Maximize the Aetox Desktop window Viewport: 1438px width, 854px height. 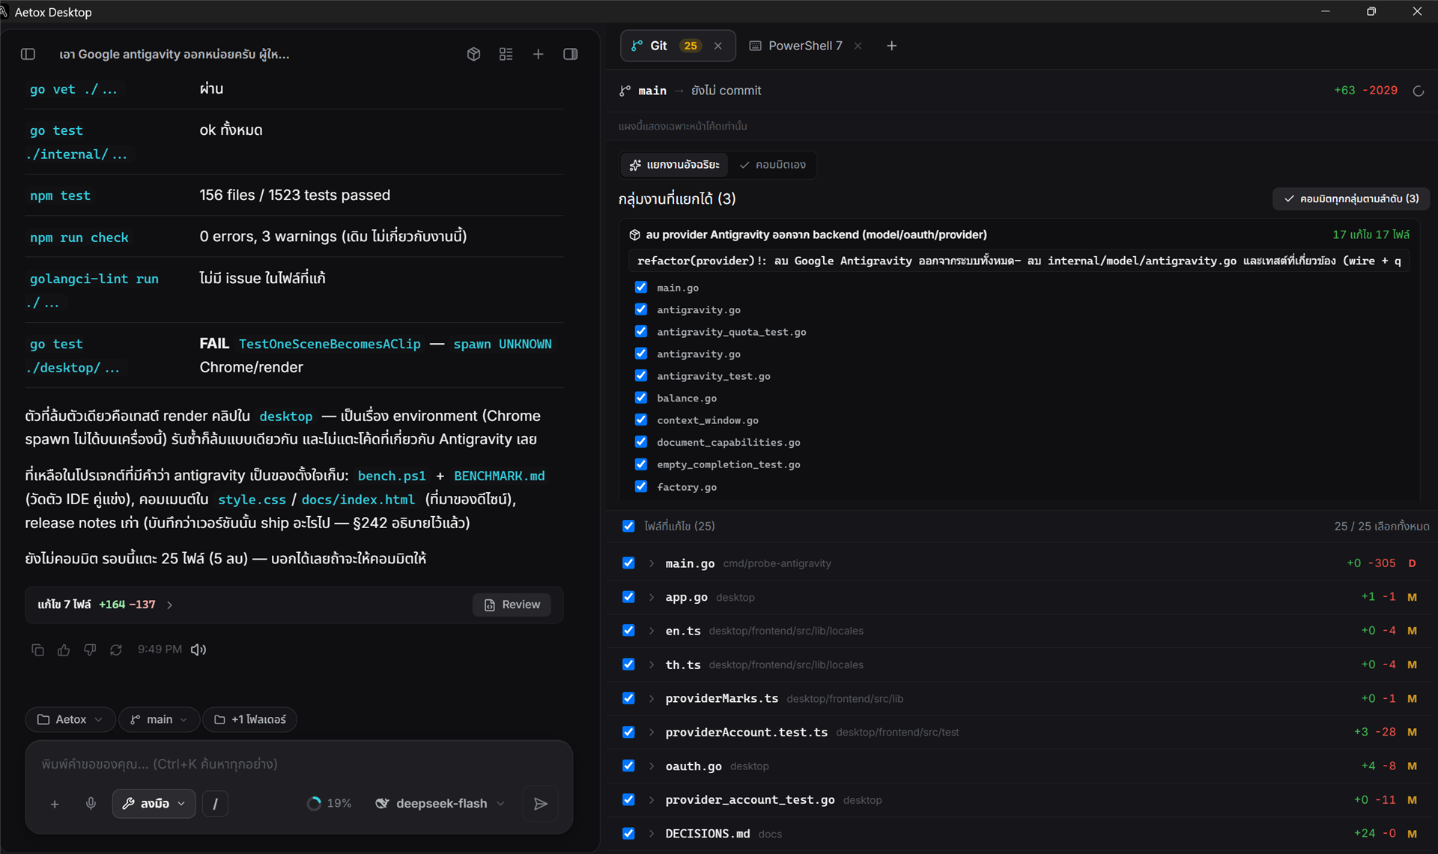pos(1371,11)
